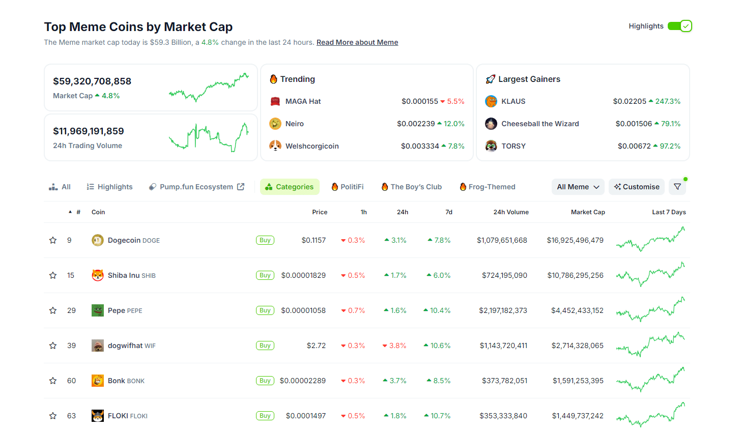Click the Neiro trending coin icon
The image size is (740, 431).
[x=275, y=124]
